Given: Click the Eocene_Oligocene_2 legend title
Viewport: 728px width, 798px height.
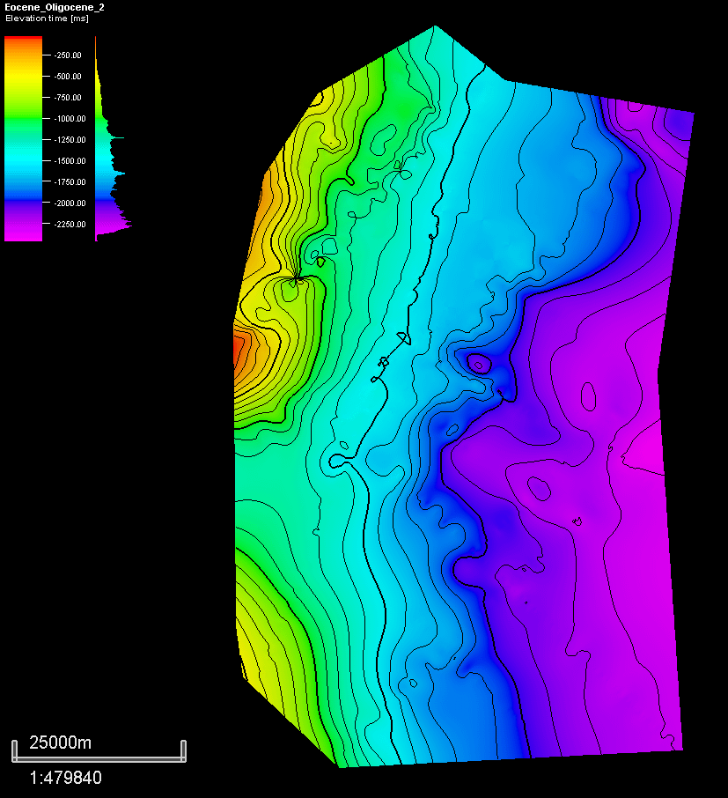Looking at the screenshot, I should coord(53,8).
